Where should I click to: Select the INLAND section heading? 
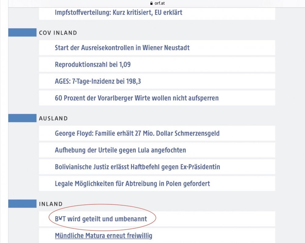click(x=51, y=204)
